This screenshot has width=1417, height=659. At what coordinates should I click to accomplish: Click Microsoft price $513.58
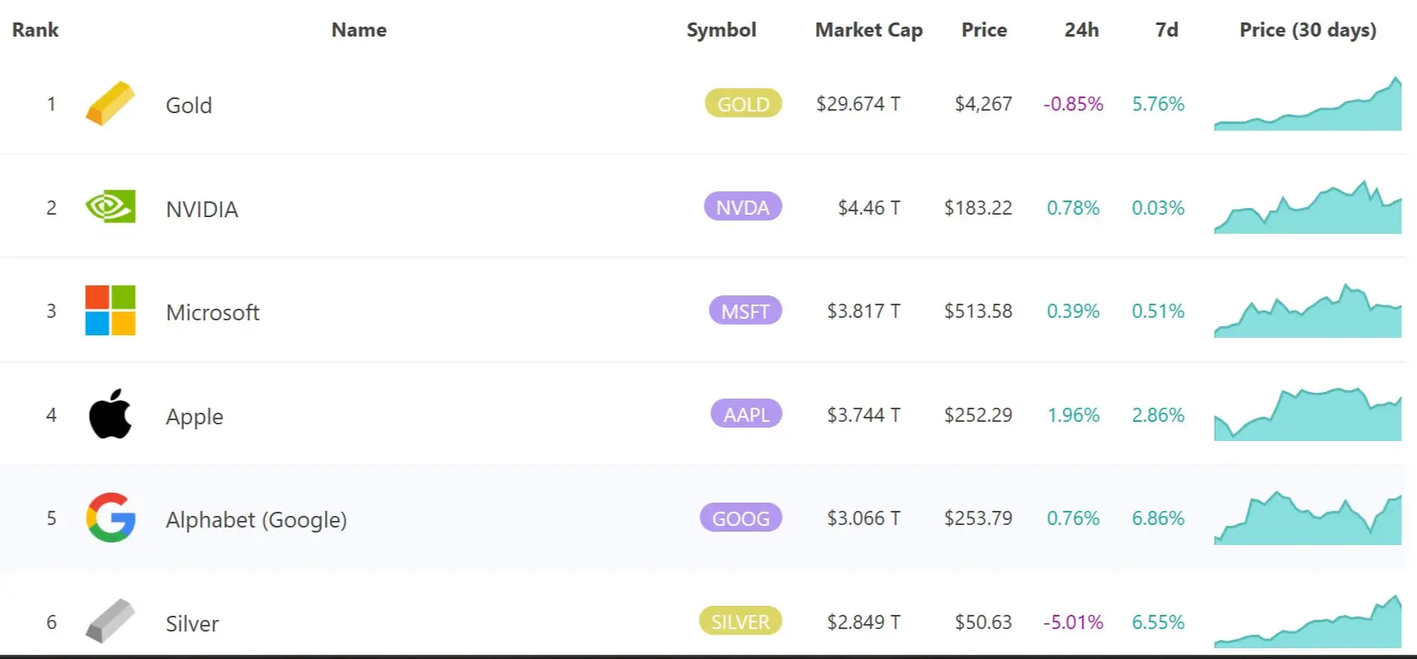978,311
